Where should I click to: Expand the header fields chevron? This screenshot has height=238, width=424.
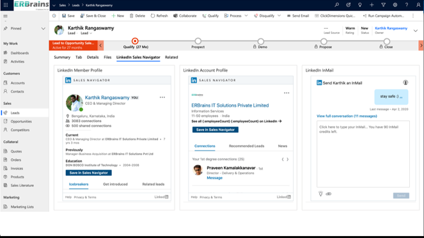[416, 31]
